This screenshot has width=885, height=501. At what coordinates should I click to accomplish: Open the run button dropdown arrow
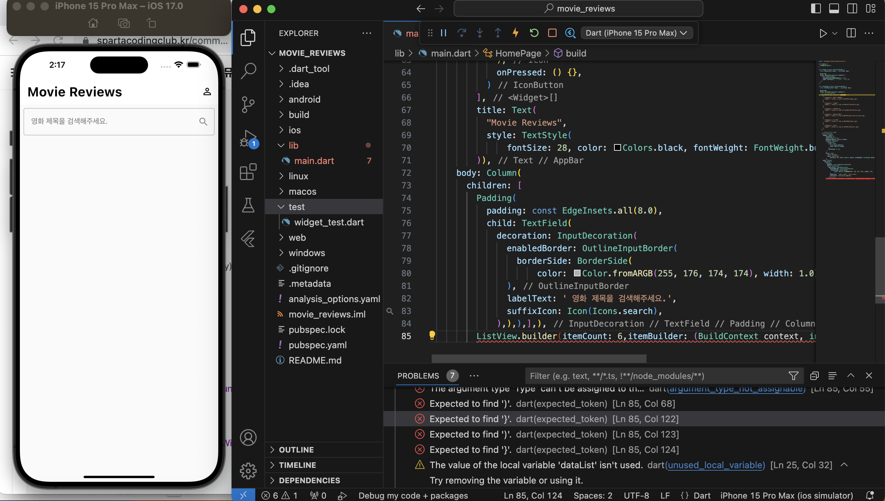coord(835,33)
